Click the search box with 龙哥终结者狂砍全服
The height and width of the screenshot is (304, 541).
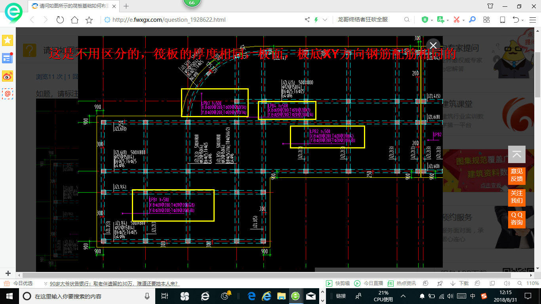[368, 20]
